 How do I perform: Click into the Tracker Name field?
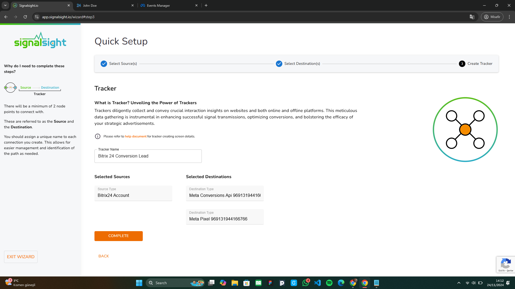click(148, 156)
